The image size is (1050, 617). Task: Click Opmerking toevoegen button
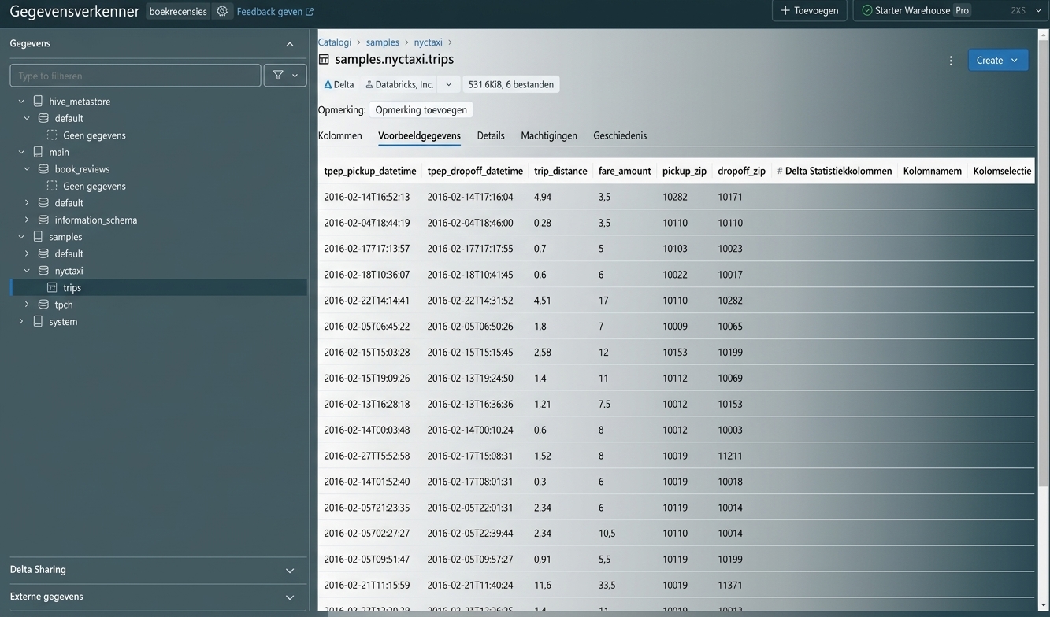[421, 109]
